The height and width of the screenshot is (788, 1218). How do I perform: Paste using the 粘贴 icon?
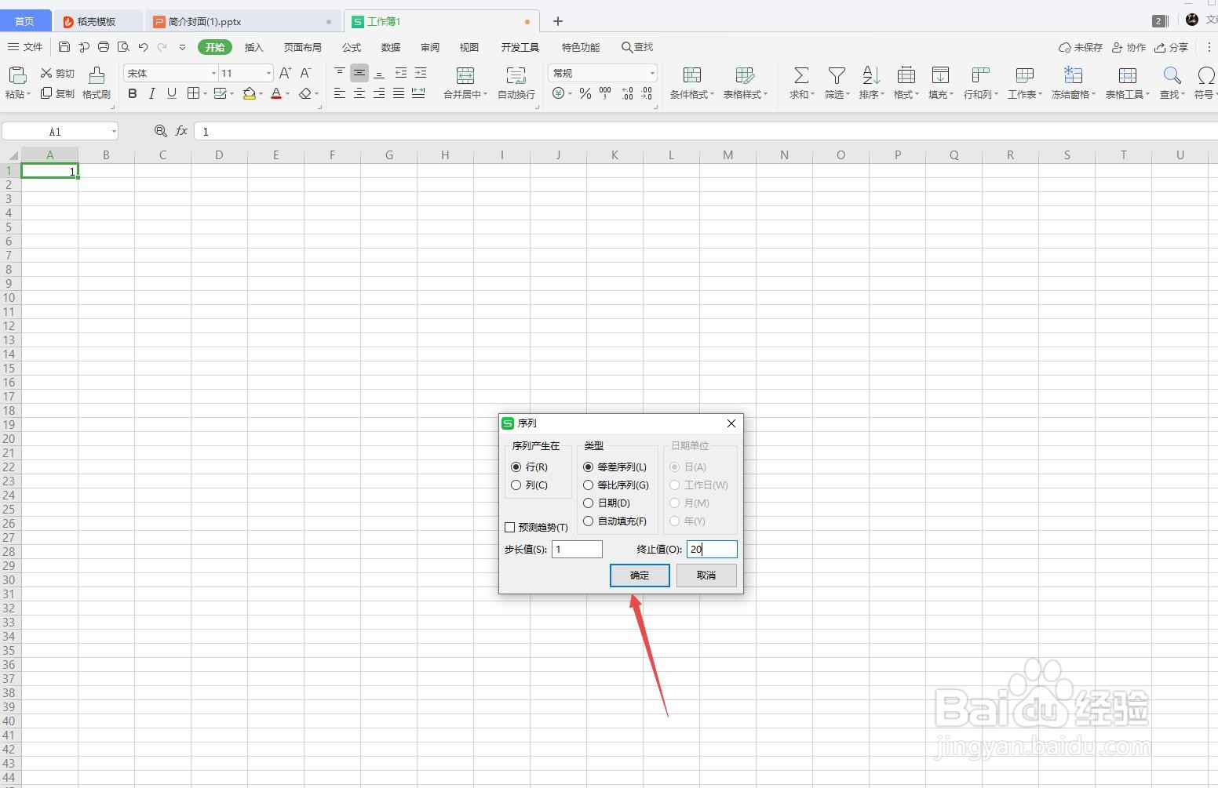[16, 75]
